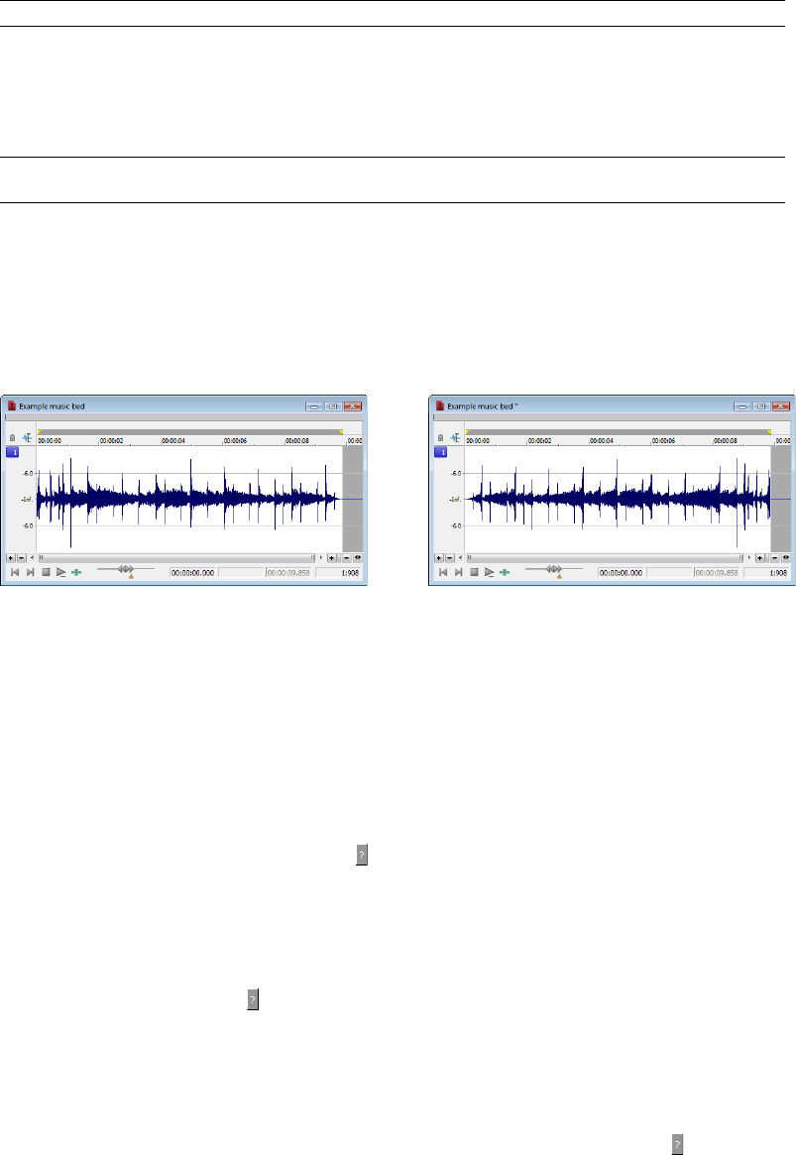
Task: Click scroll-right arrow in right modified window
Action: (x=749, y=558)
